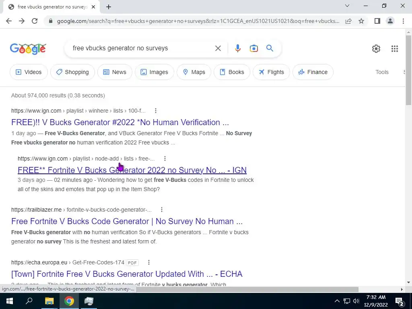Viewport: 412px width, 309px height.
Task: Click the scroll right arrow
Action: tap(402, 289)
